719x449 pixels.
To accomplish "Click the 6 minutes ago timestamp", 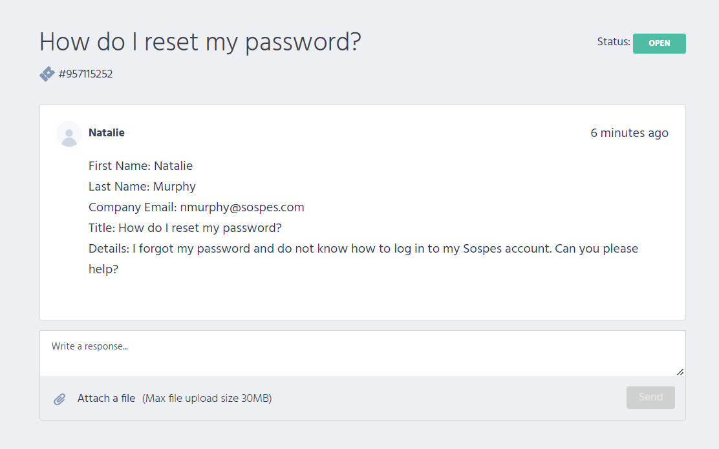I will click(x=629, y=133).
